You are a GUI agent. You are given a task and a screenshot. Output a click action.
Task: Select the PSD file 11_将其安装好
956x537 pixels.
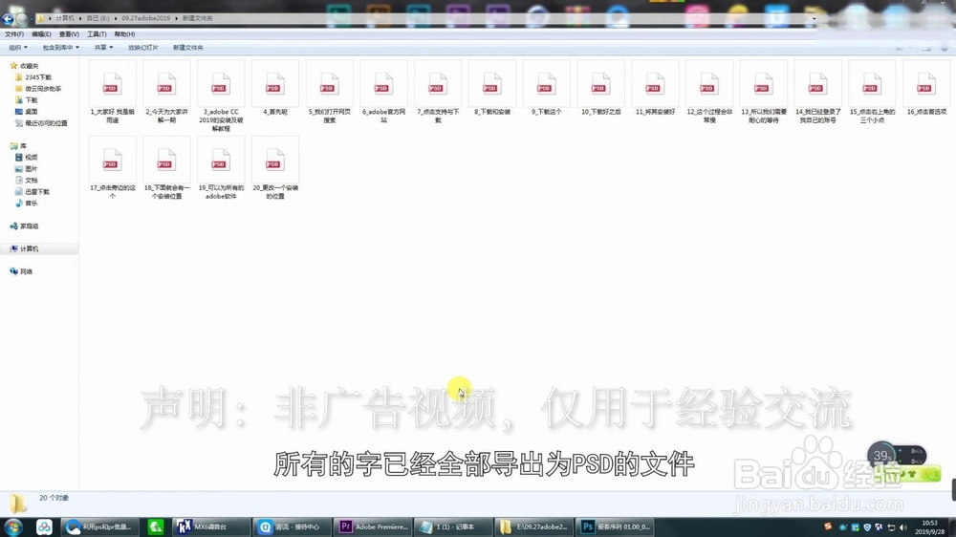[x=655, y=88]
